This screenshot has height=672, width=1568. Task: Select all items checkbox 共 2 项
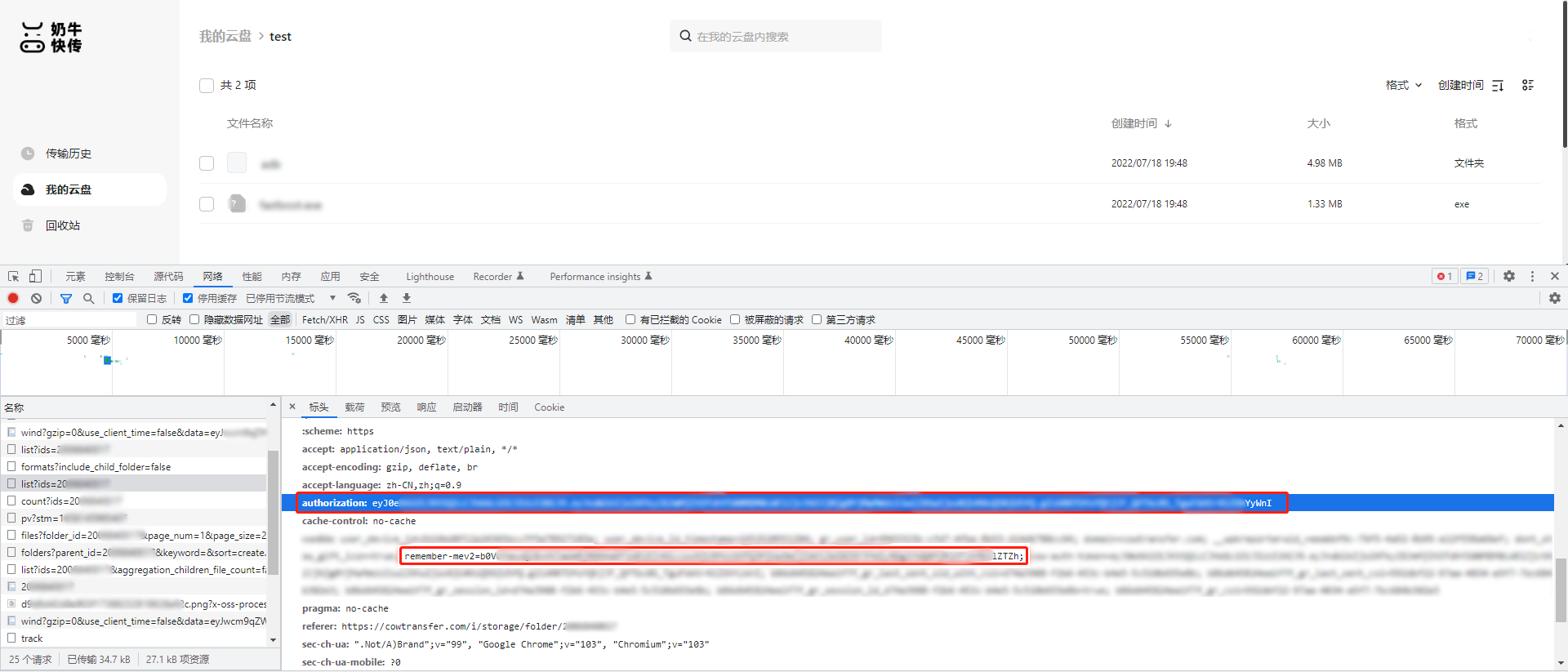pyautogui.click(x=207, y=85)
